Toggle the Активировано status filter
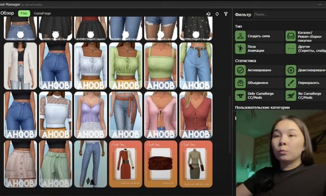This screenshot has height=196, width=326. 240,70
